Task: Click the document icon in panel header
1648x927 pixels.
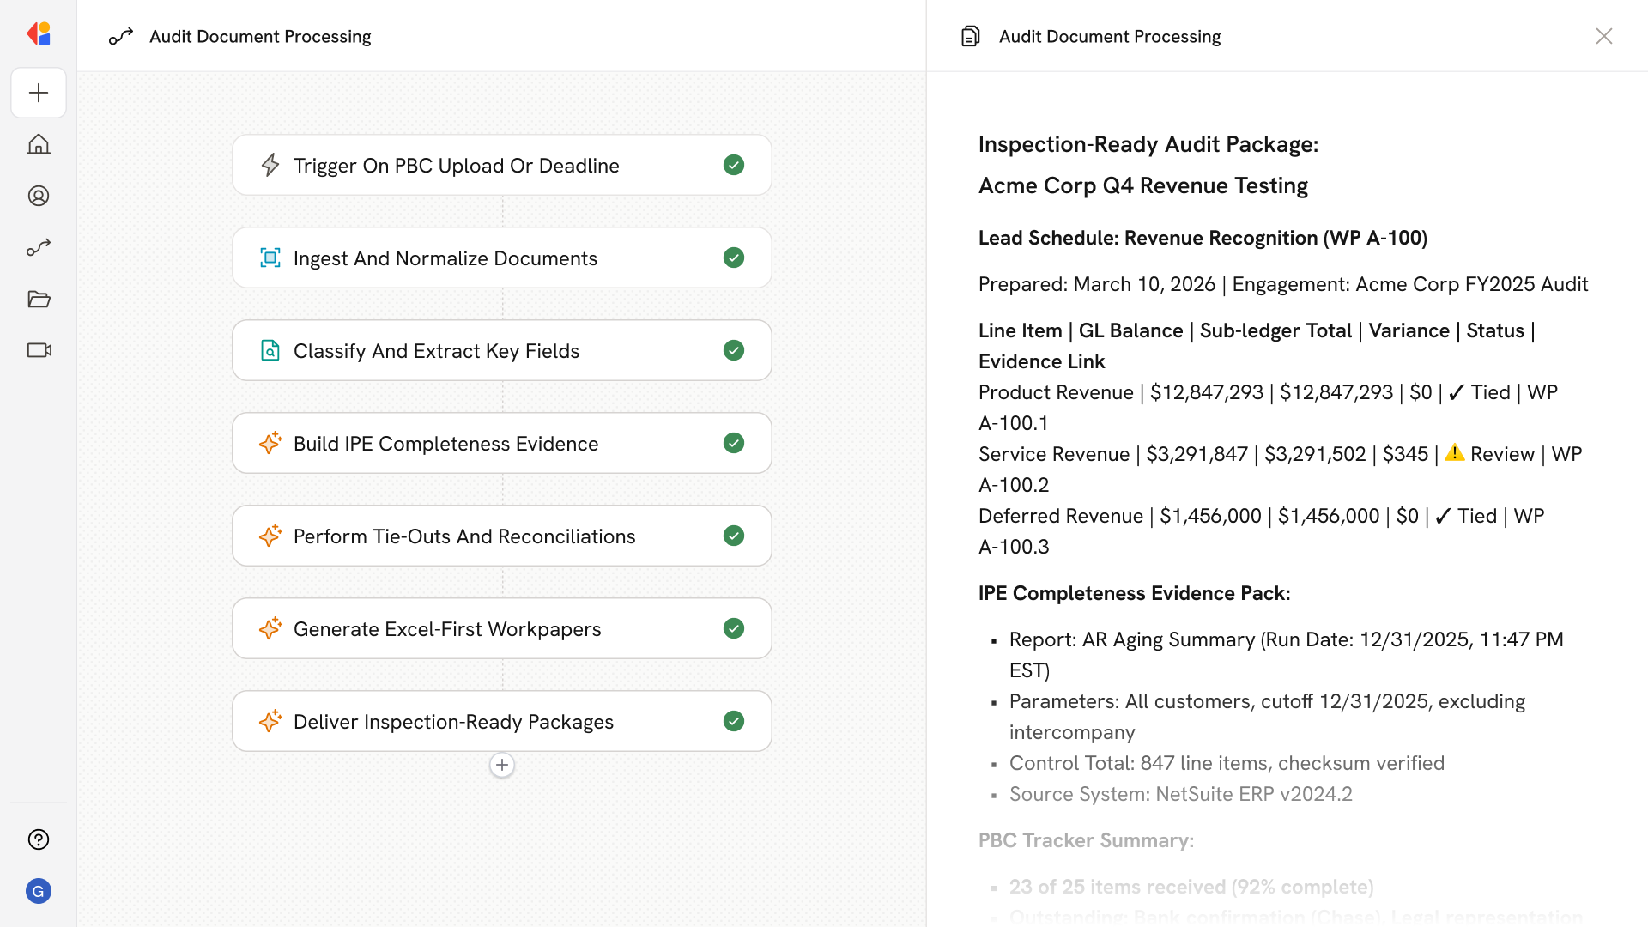Action: pyautogui.click(x=971, y=36)
